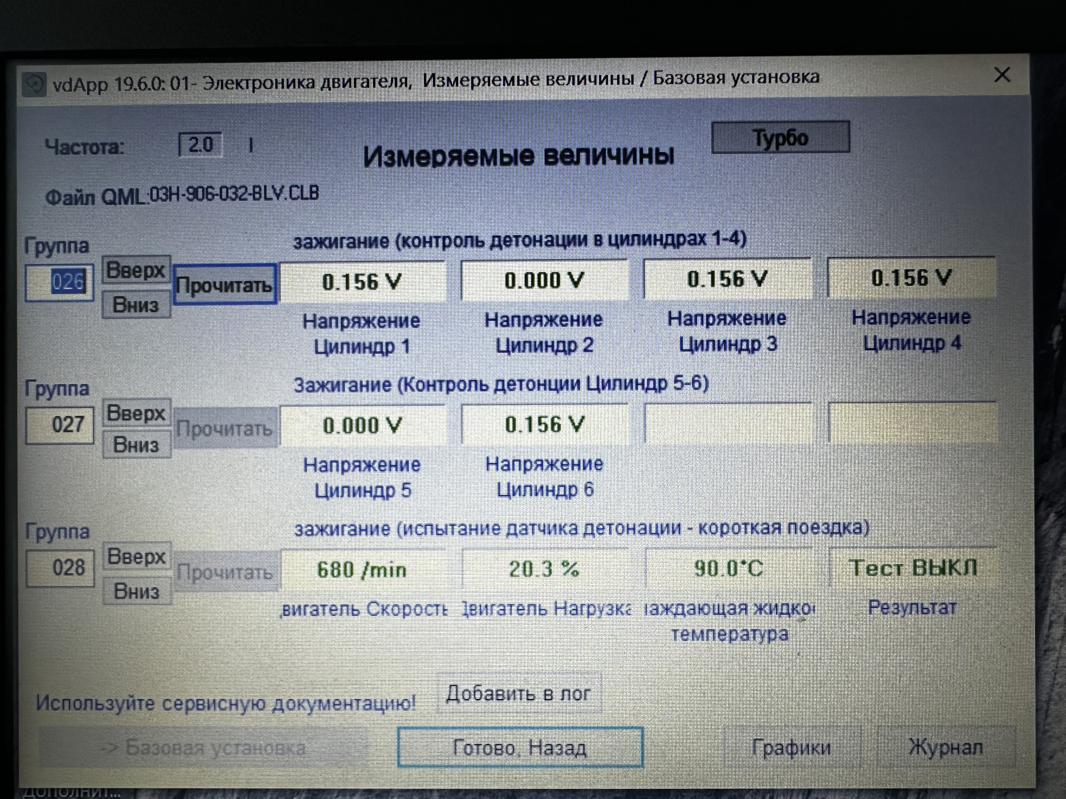Close the measuring values window
1066x799 pixels.
tap(1002, 75)
